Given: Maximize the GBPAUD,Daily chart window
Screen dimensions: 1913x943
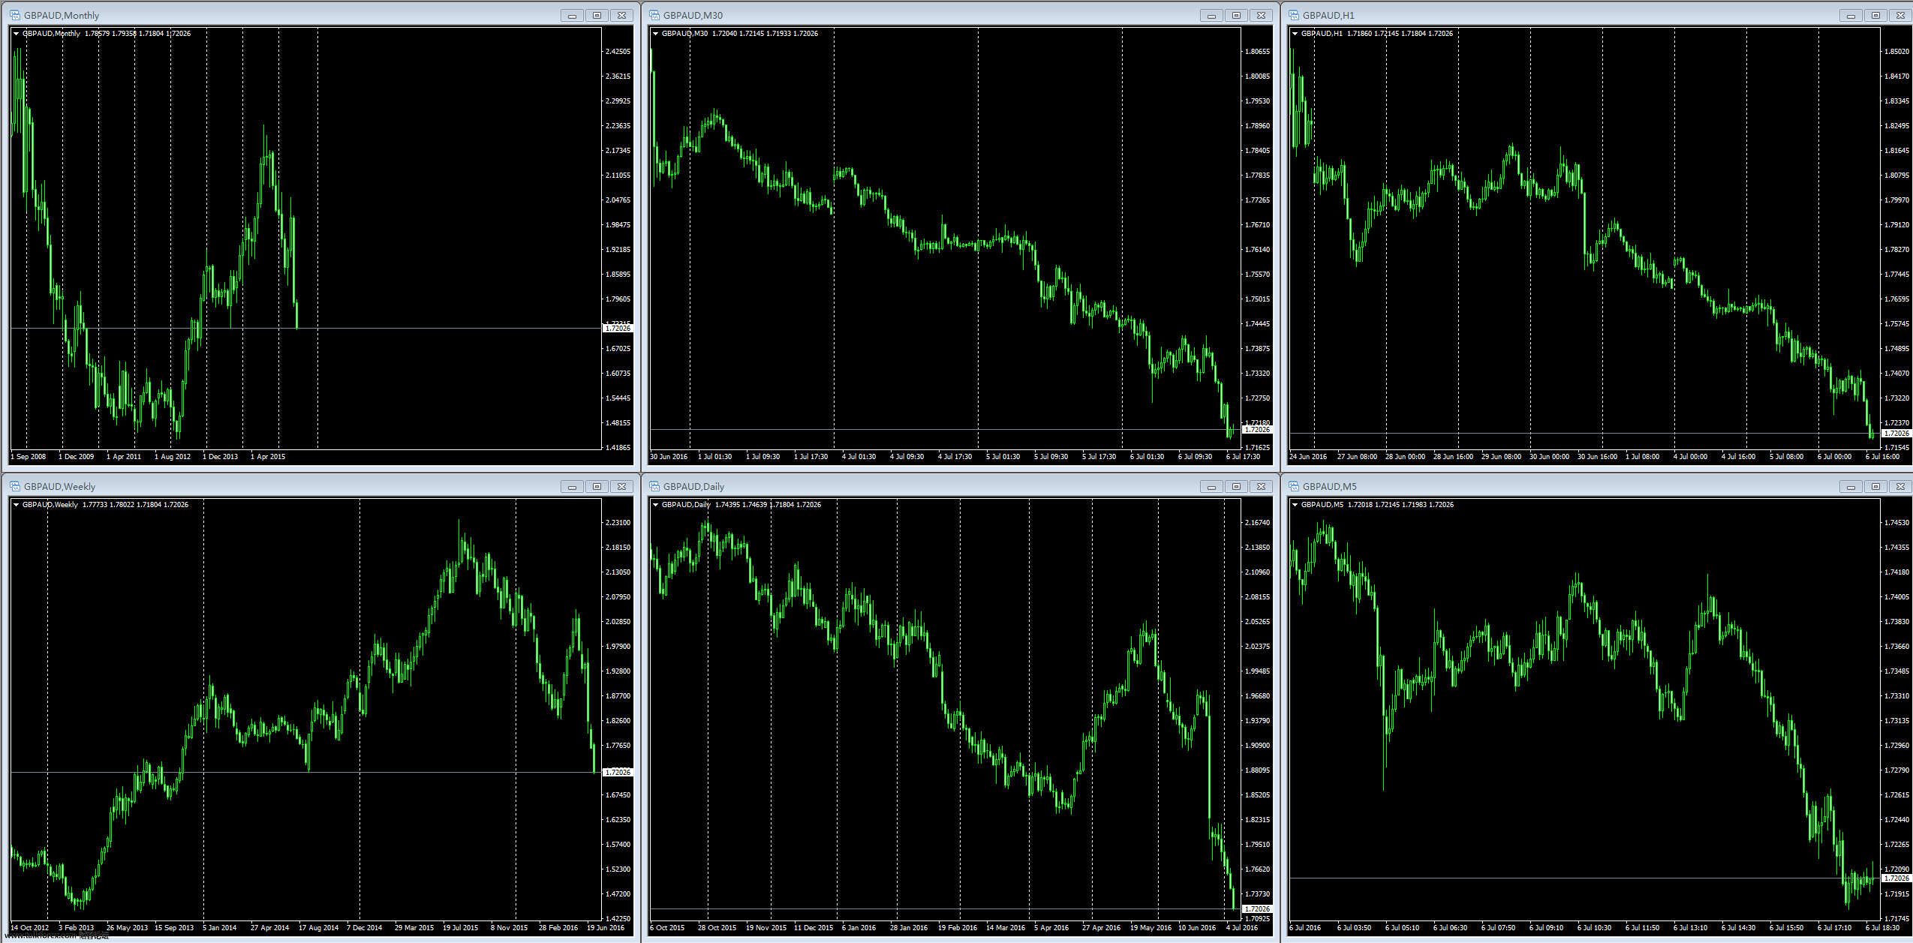Looking at the screenshot, I should click(x=1236, y=486).
